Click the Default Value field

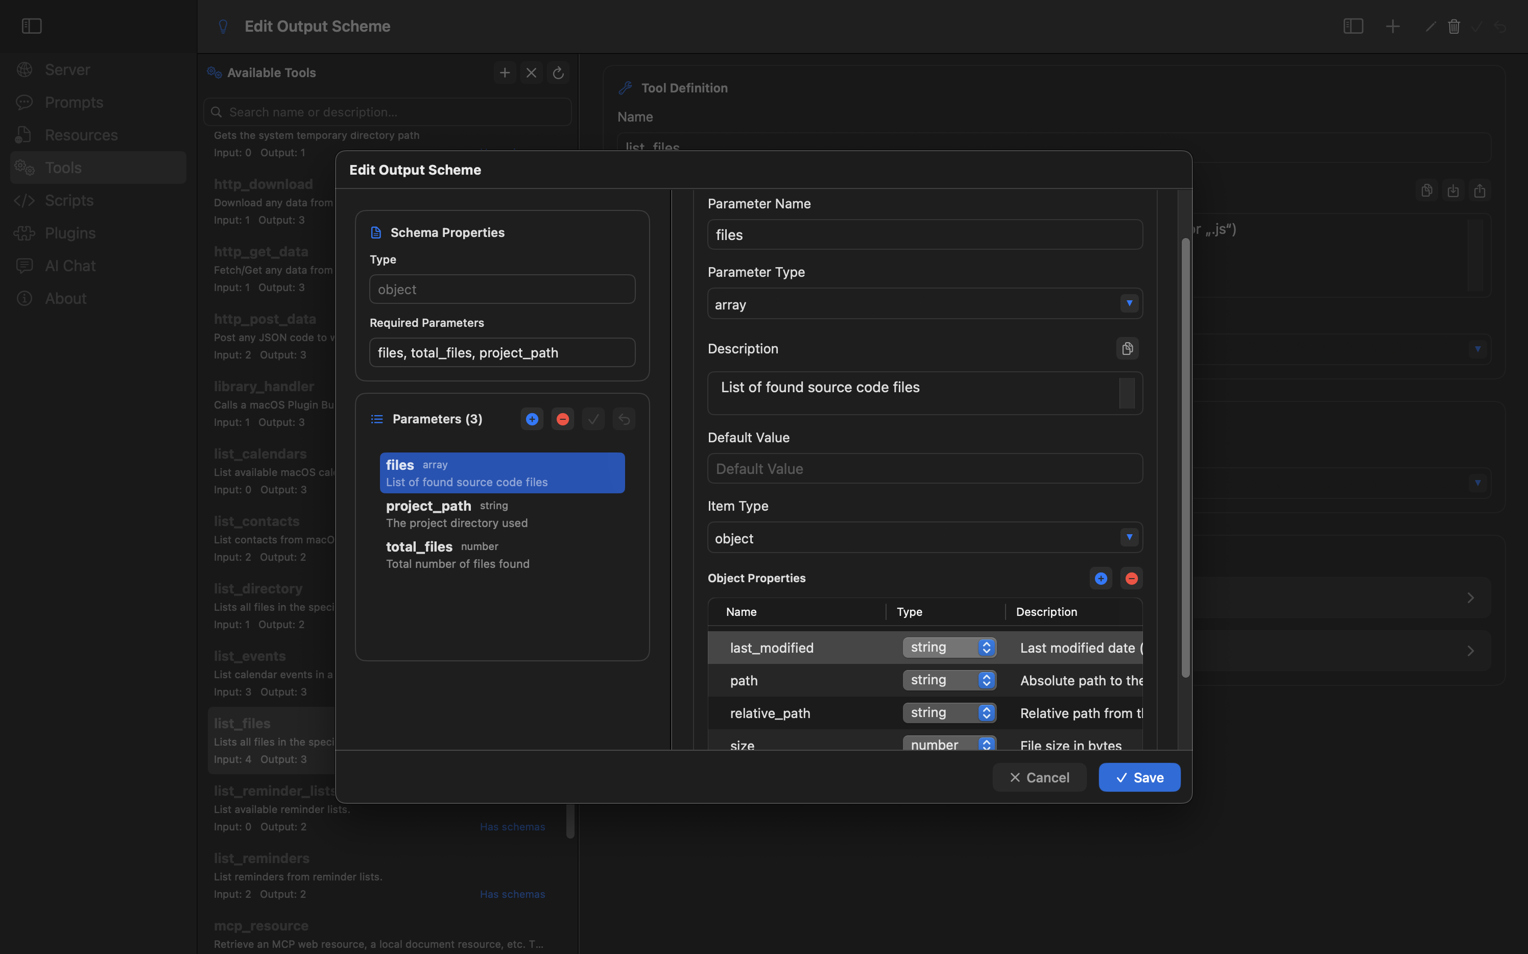(925, 468)
